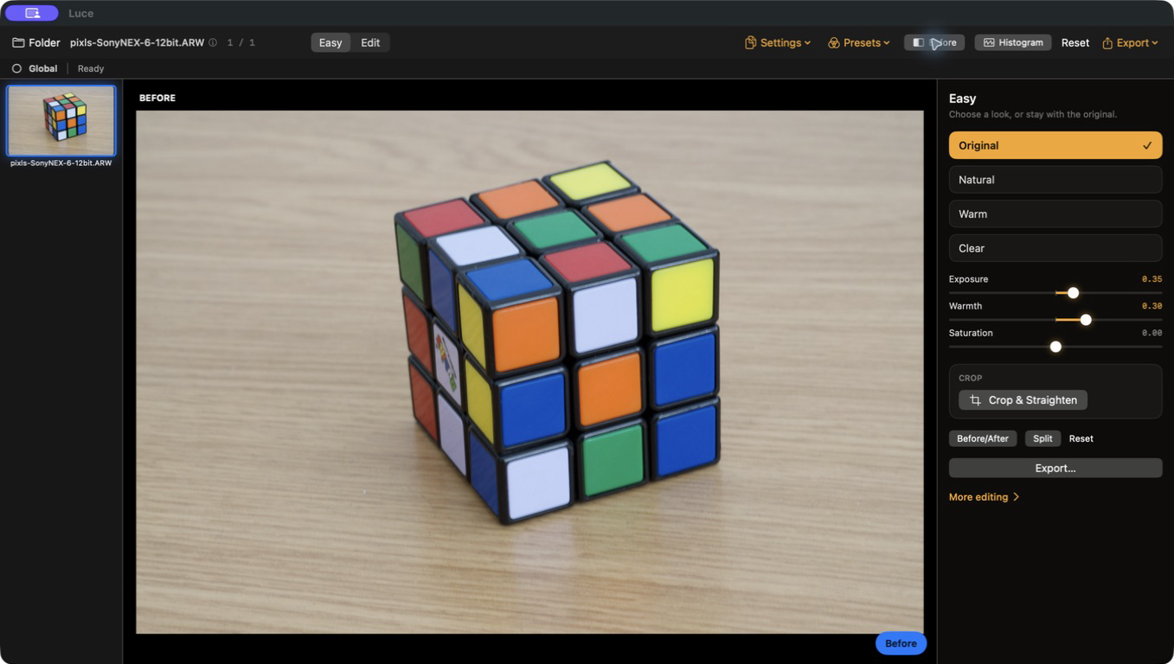Choose the Original look
Screen dimensions: 1174x664
coord(1055,145)
